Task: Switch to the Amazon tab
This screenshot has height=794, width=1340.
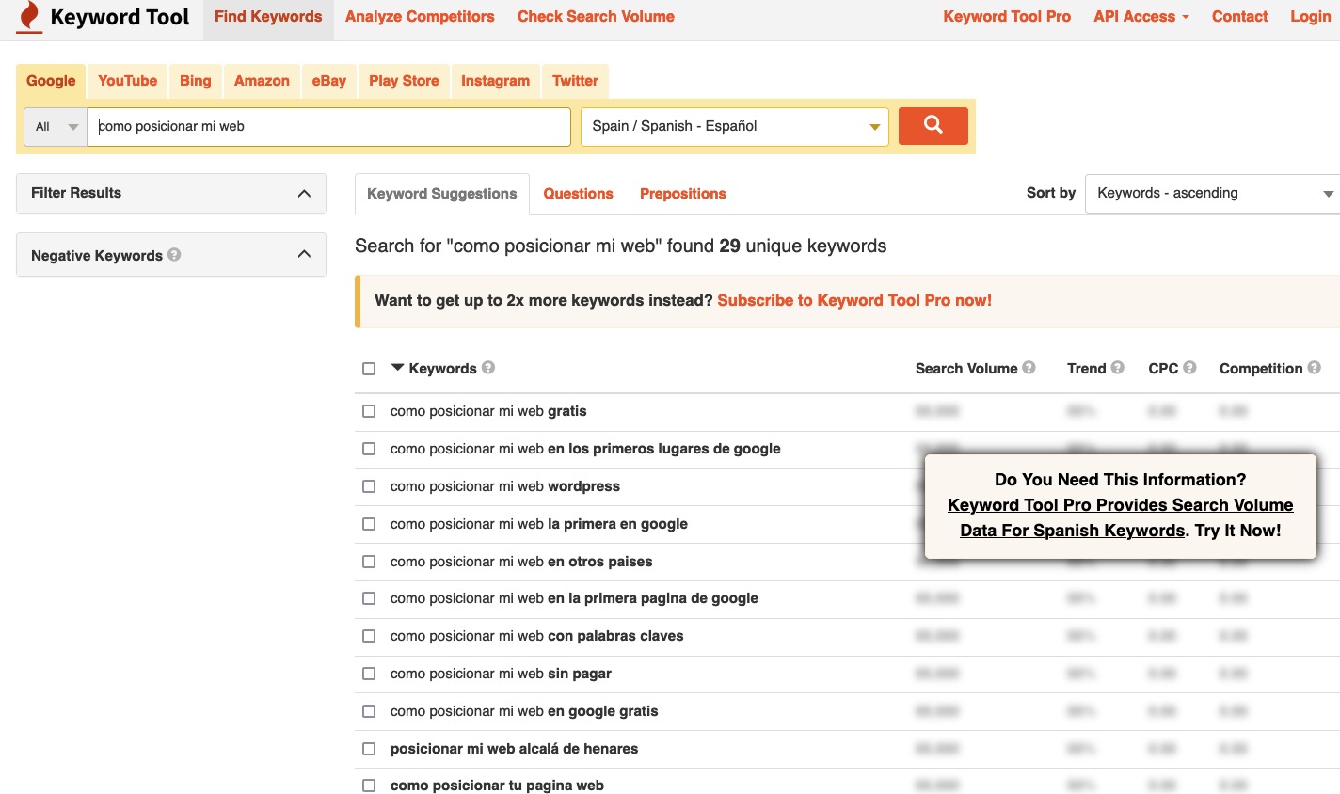Action: click(x=262, y=81)
